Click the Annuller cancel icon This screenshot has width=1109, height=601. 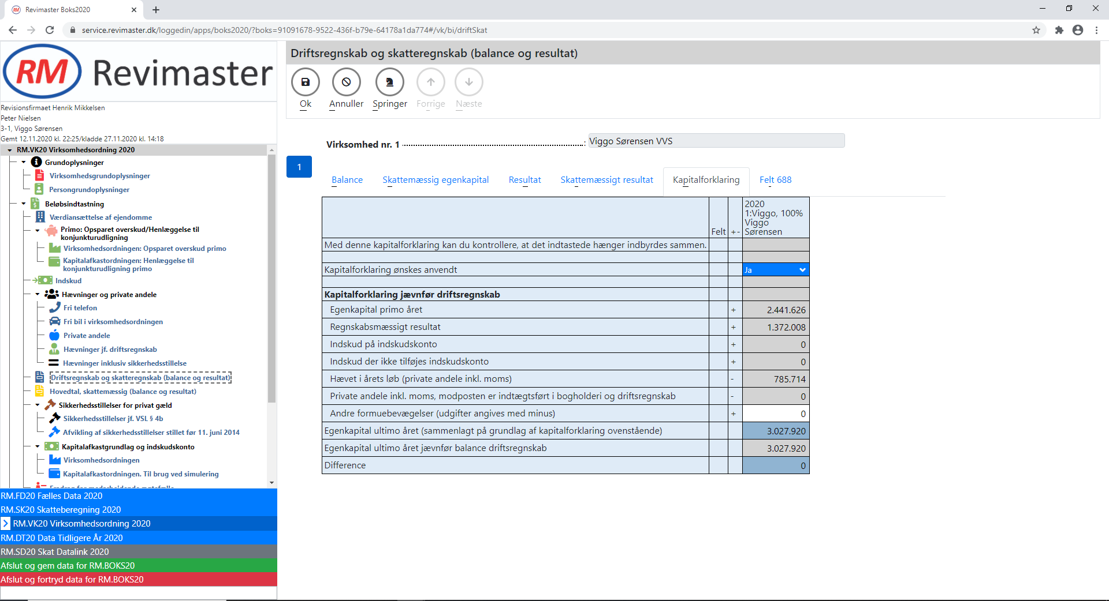point(346,82)
